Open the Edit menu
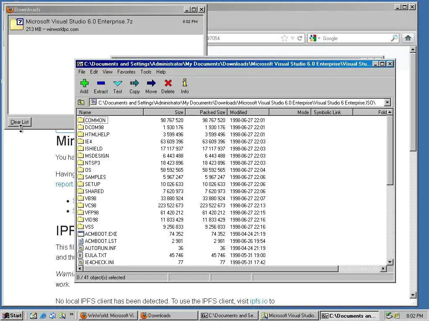 [94, 72]
